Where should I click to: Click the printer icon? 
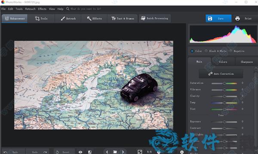click(x=237, y=18)
